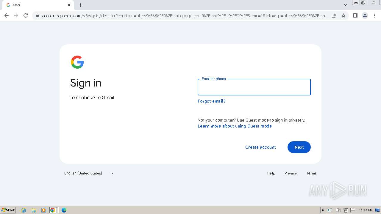Image resolution: width=381 pixels, height=214 pixels.
Task: Open Microsoft Edge from the taskbar
Action: coord(64,210)
